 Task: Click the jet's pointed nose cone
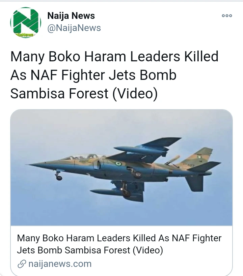click(x=37, y=164)
